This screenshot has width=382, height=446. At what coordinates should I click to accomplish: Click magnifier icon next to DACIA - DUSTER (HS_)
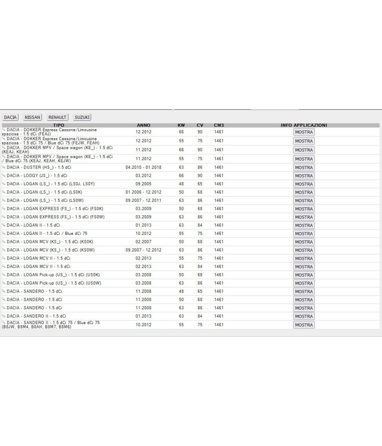(4, 167)
